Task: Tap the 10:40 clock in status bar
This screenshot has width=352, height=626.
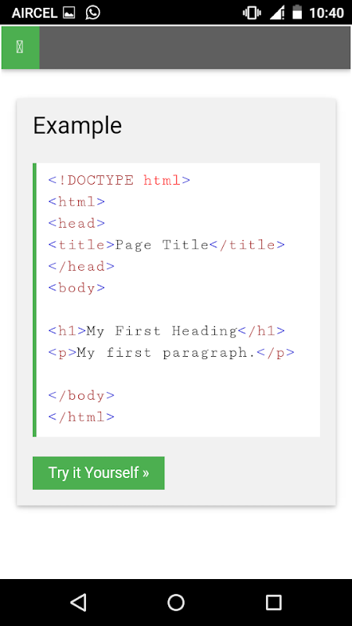Action: pyautogui.click(x=326, y=13)
